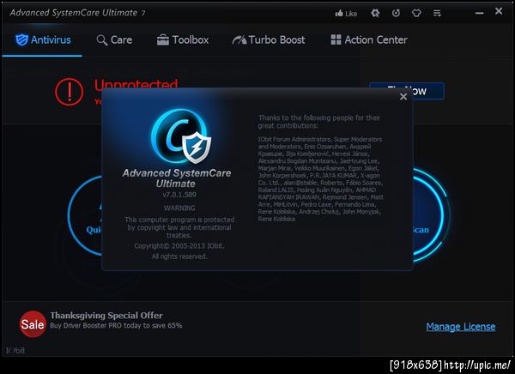Image resolution: width=515 pixels, height=374 pixels.
Task: Click Buy Driver Booster PRO offer line
Action: pyautogui.click(x=116, y=326)
